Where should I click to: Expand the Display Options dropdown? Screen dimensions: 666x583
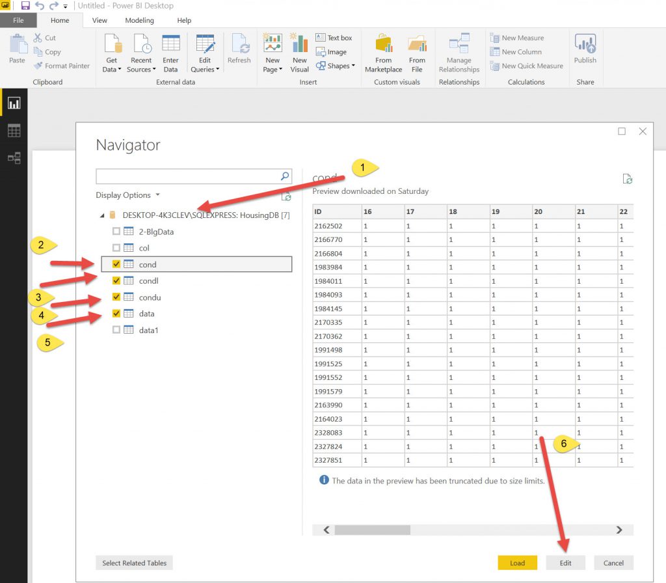pyautogui.click(x=127, y=195)
